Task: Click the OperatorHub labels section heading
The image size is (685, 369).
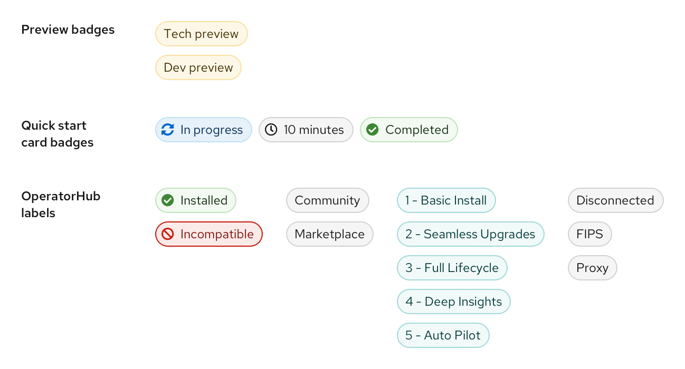Action: [x=61, y=204]
